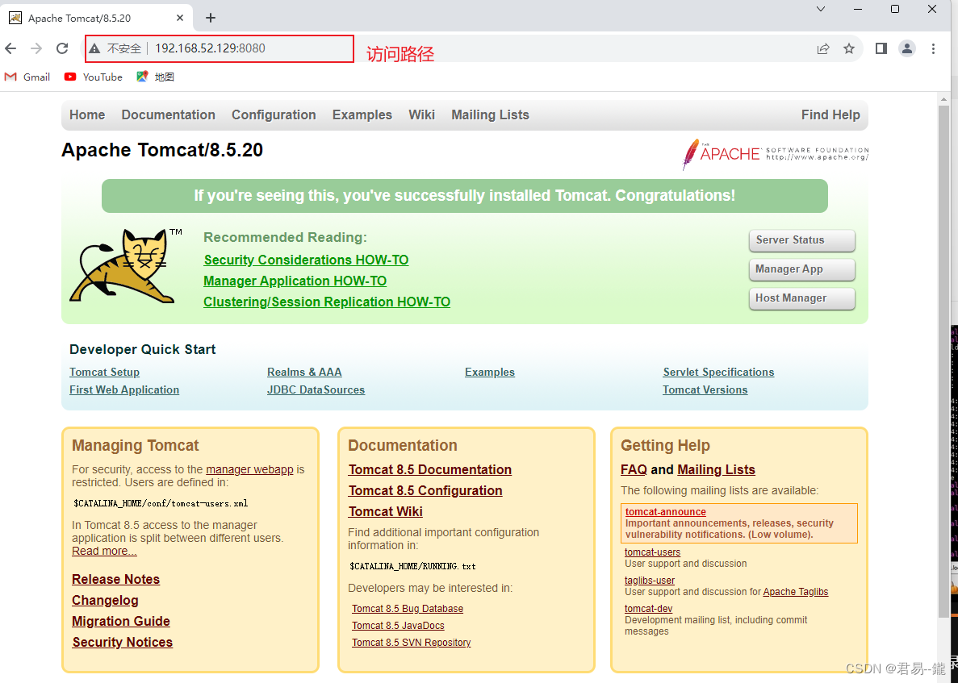Click the share page icon
Screen dimensions: 958x683
tap(823, 49)
